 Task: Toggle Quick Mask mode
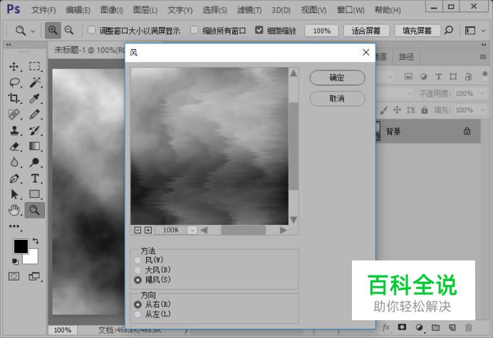click(14, 276)
